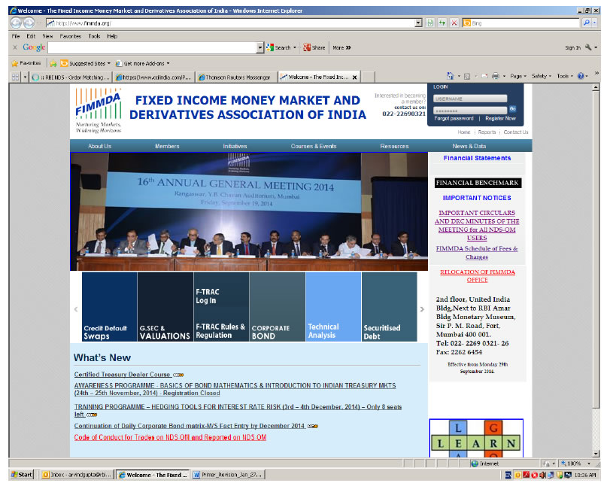Open the Favorites menu in menu bar
Screen dimensions: 613x489
point(70,36)
